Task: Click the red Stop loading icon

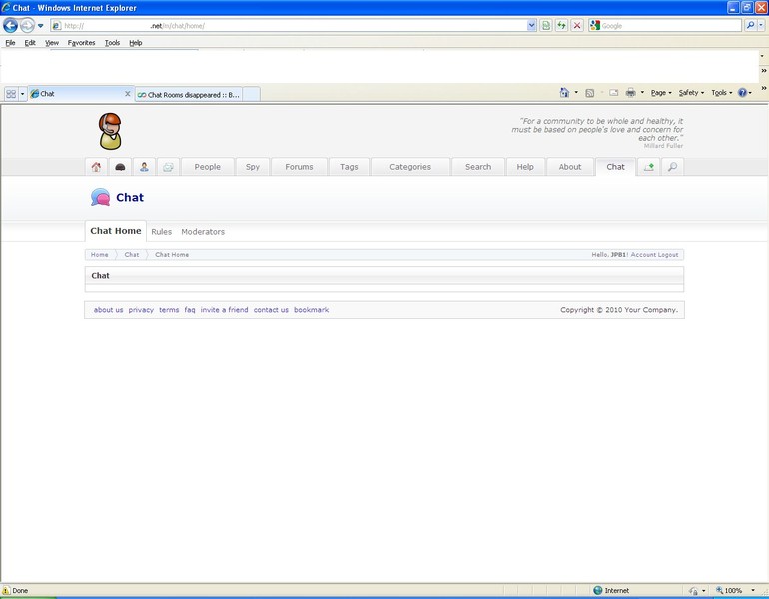Action: click(x=577, y=26)
